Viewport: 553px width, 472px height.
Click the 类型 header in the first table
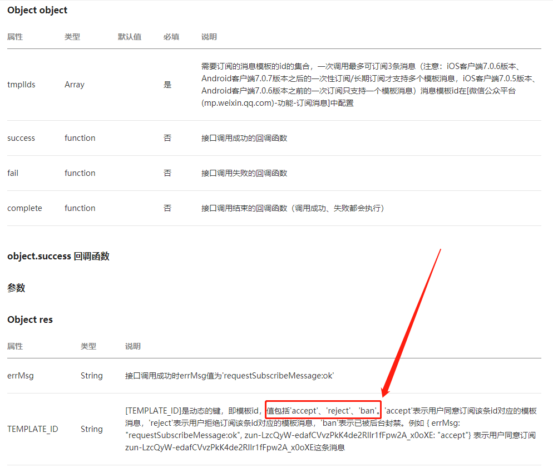[x=72, y=37]
